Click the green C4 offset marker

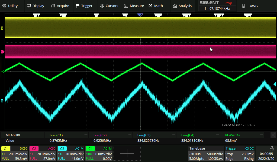[x=2, y=71]
